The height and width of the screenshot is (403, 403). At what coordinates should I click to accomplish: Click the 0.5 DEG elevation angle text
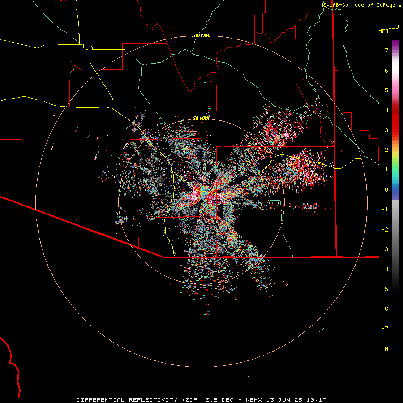[219, 400]
